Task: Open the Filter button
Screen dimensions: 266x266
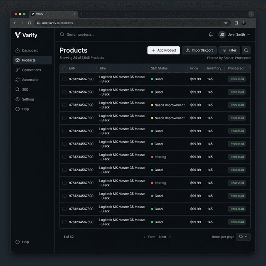Action: [x=229, y=50]
